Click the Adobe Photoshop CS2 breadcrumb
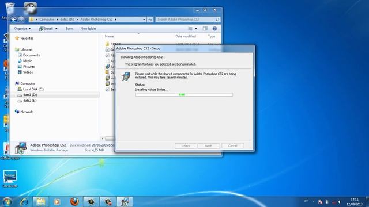This screenshot has height=207, width=369. (96, 20)
